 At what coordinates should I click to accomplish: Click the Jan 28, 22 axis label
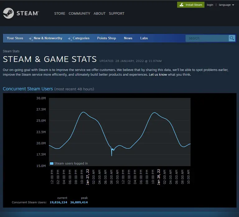[159, 177]
